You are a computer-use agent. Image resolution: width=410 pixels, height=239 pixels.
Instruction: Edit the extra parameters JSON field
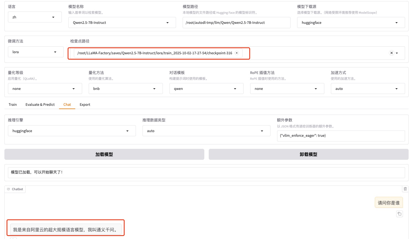341,136
